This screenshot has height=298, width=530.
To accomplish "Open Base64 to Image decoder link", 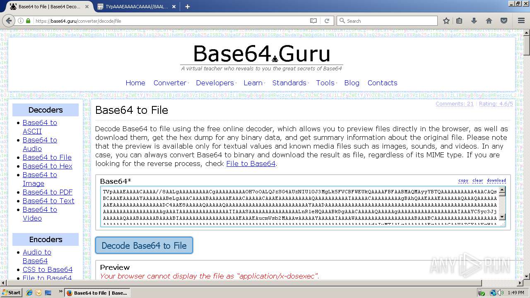I will pos(40,179).
